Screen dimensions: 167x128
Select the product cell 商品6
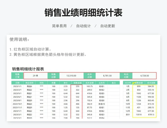30,86
